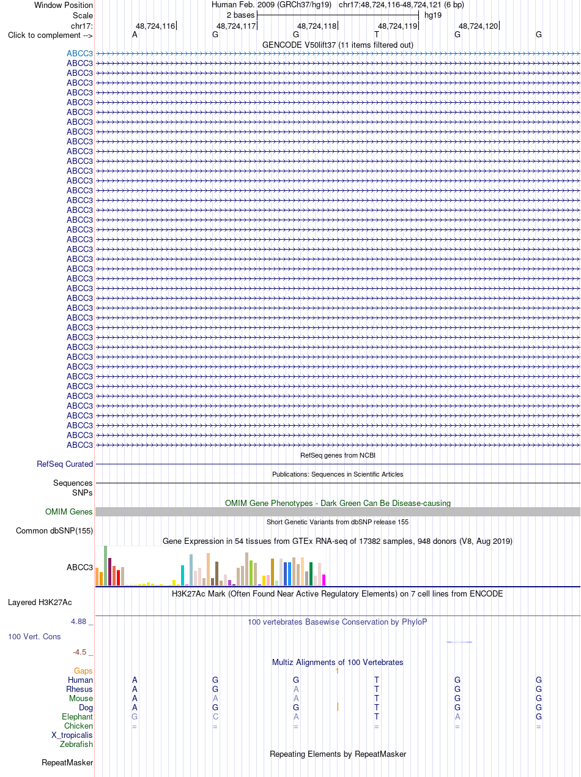
Task: Click the magenta bar ending GTEx chart
Action: [x=324, y=580]
